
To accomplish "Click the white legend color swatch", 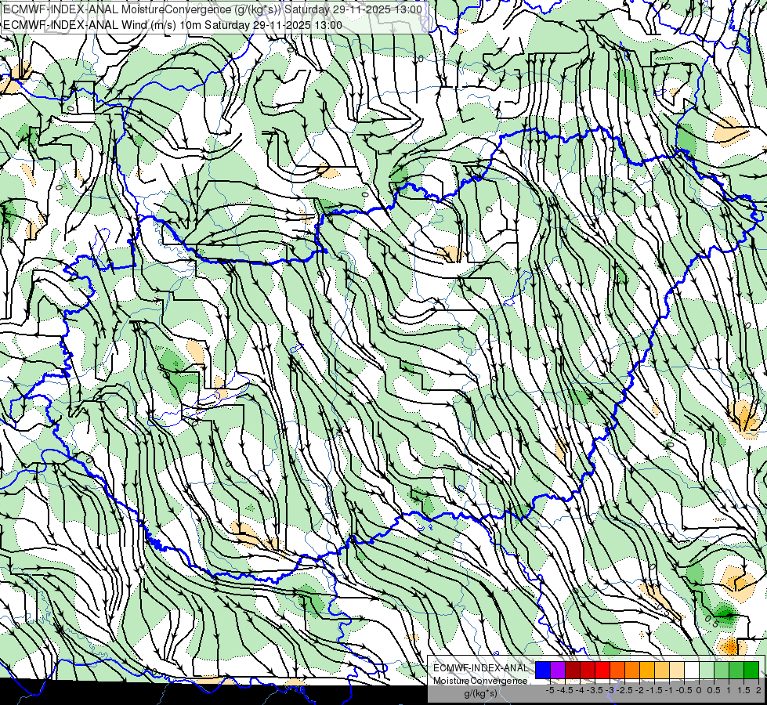I will (x=692, y=670).
